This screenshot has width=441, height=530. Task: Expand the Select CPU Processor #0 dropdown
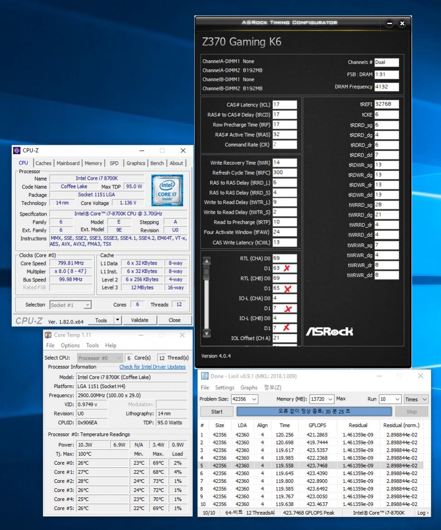tap(118, 358)
